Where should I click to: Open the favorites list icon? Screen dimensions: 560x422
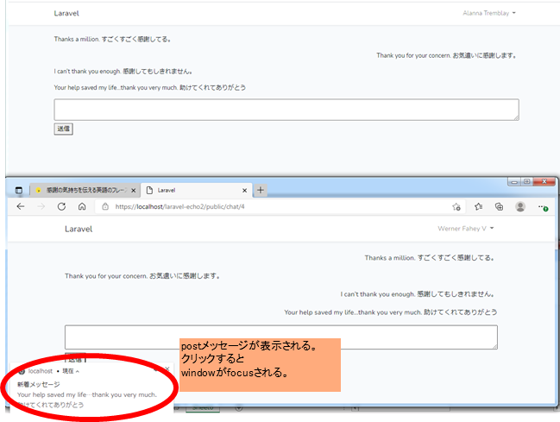coord(479,206)
